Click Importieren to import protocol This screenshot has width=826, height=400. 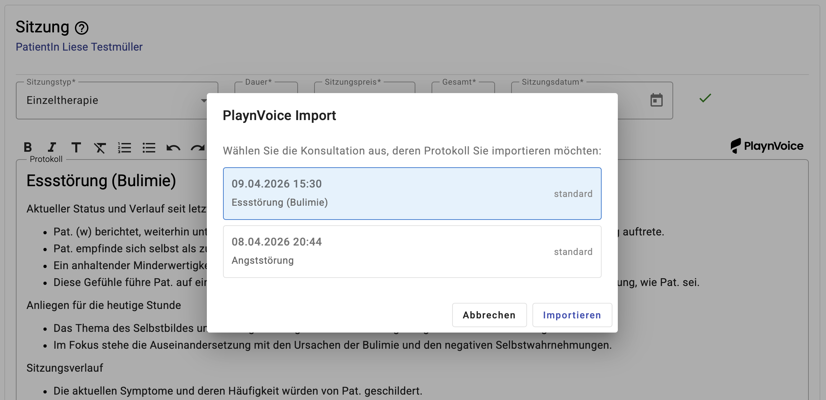pos(572,315)
